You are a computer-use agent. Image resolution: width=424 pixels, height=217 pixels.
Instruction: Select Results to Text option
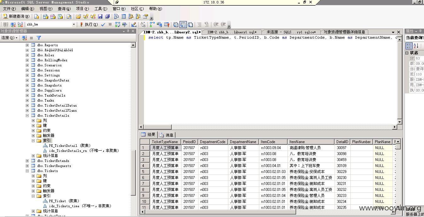coord(175,24)
